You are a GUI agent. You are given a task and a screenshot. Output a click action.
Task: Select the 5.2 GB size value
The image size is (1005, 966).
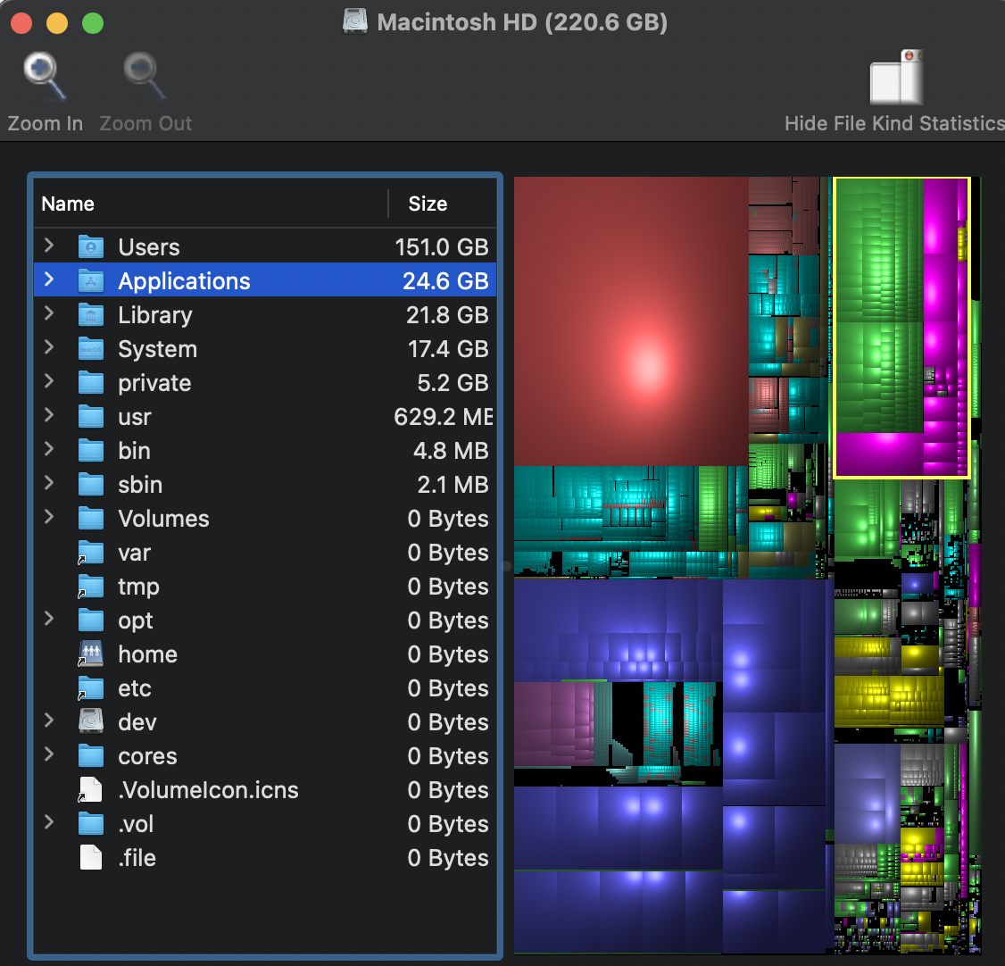[x=453, y=383]
